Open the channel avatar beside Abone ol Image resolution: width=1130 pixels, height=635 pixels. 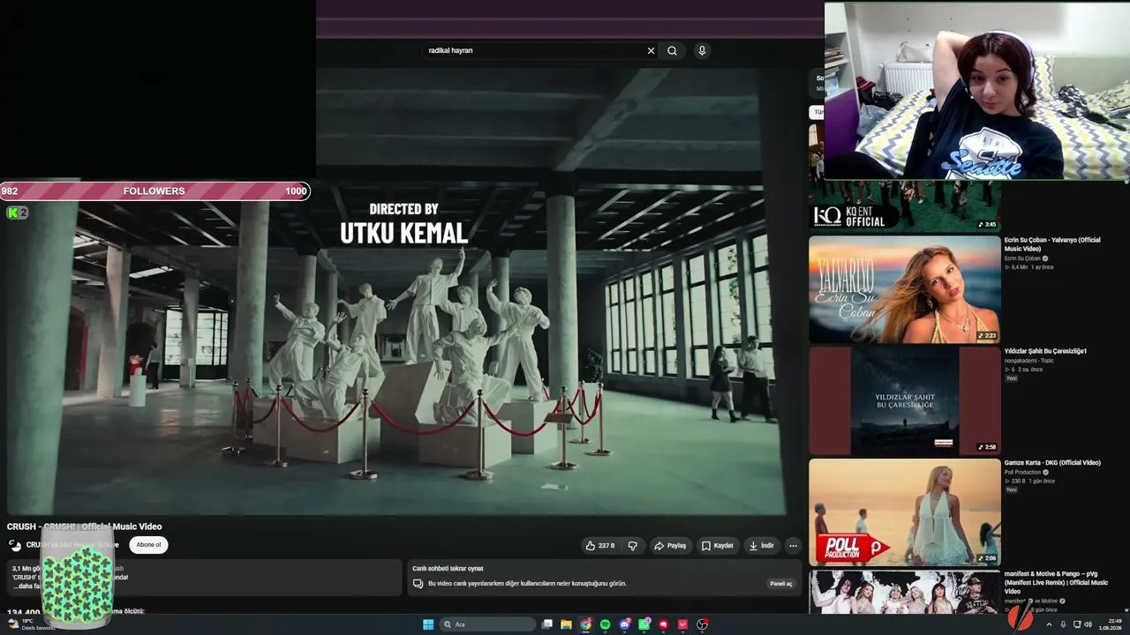pyautogui.click(x=15, y=545)
